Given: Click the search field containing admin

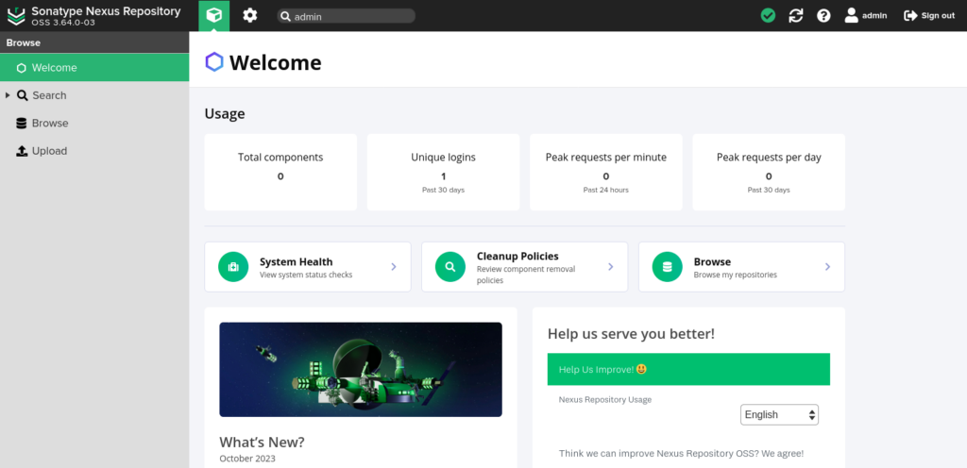Looking at the screenshot, I should (346, 16).
